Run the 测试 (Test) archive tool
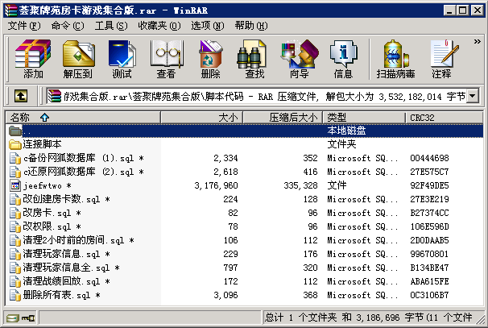The width and height of the screenshot is (488, 328). pos(122,59)
